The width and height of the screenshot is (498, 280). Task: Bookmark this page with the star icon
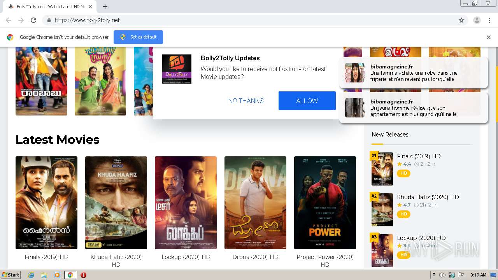coord(461,20)
